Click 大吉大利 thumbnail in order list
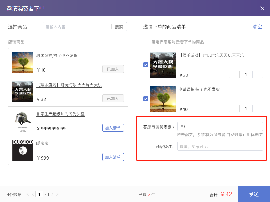The width and height of the screenshot is (270, 202). pos(163,65)
